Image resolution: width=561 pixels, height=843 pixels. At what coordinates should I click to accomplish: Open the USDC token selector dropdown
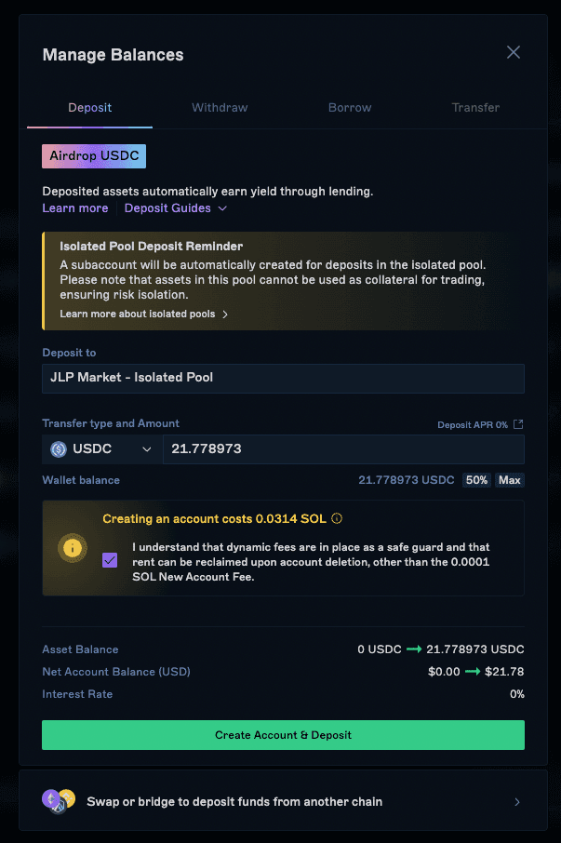tap(102, 448)
